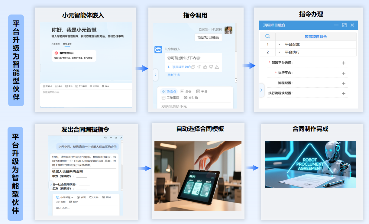Switch to the 共享查询 tab
Image resolution: width=369 pixels, height=224 pixels.
(55, 44)
